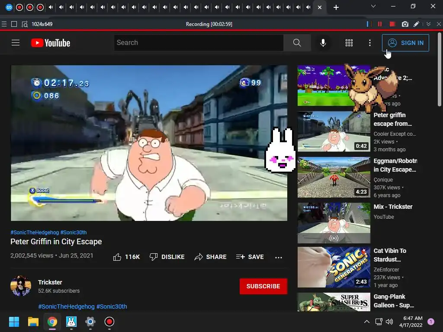Activate voice search microphone

[x=323, y=43]
